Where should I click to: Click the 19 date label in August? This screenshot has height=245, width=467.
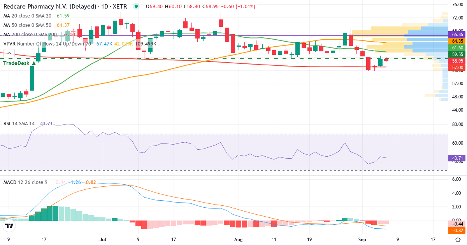tap(309, 240)
